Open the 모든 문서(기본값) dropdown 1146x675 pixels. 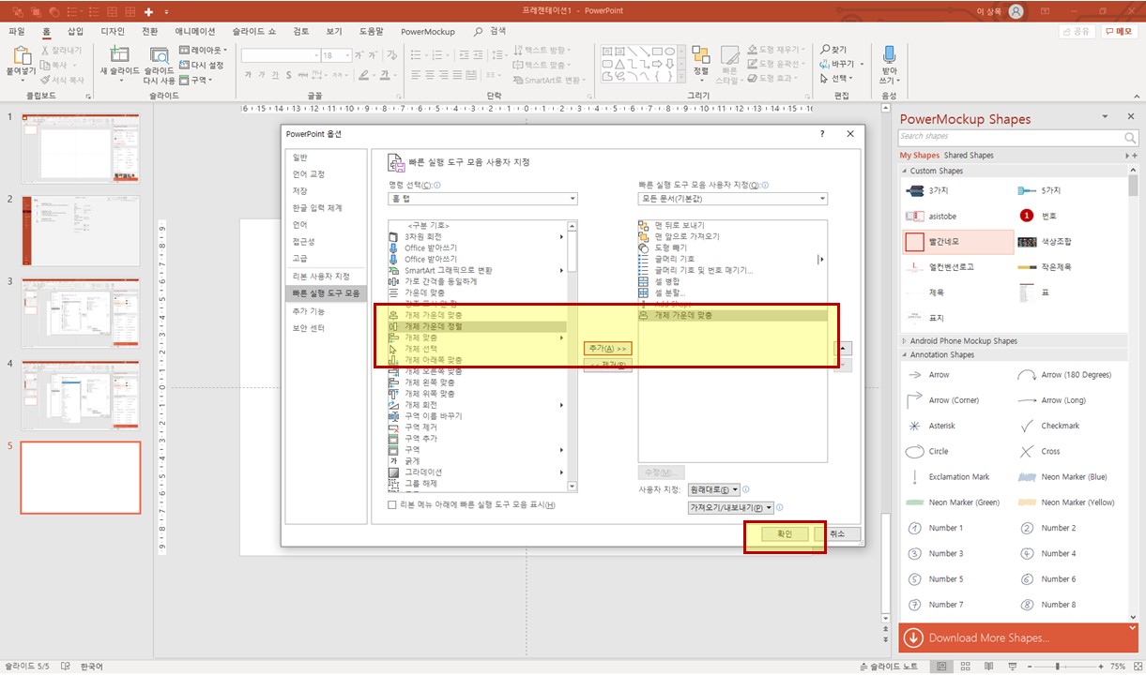click(732, 199)
